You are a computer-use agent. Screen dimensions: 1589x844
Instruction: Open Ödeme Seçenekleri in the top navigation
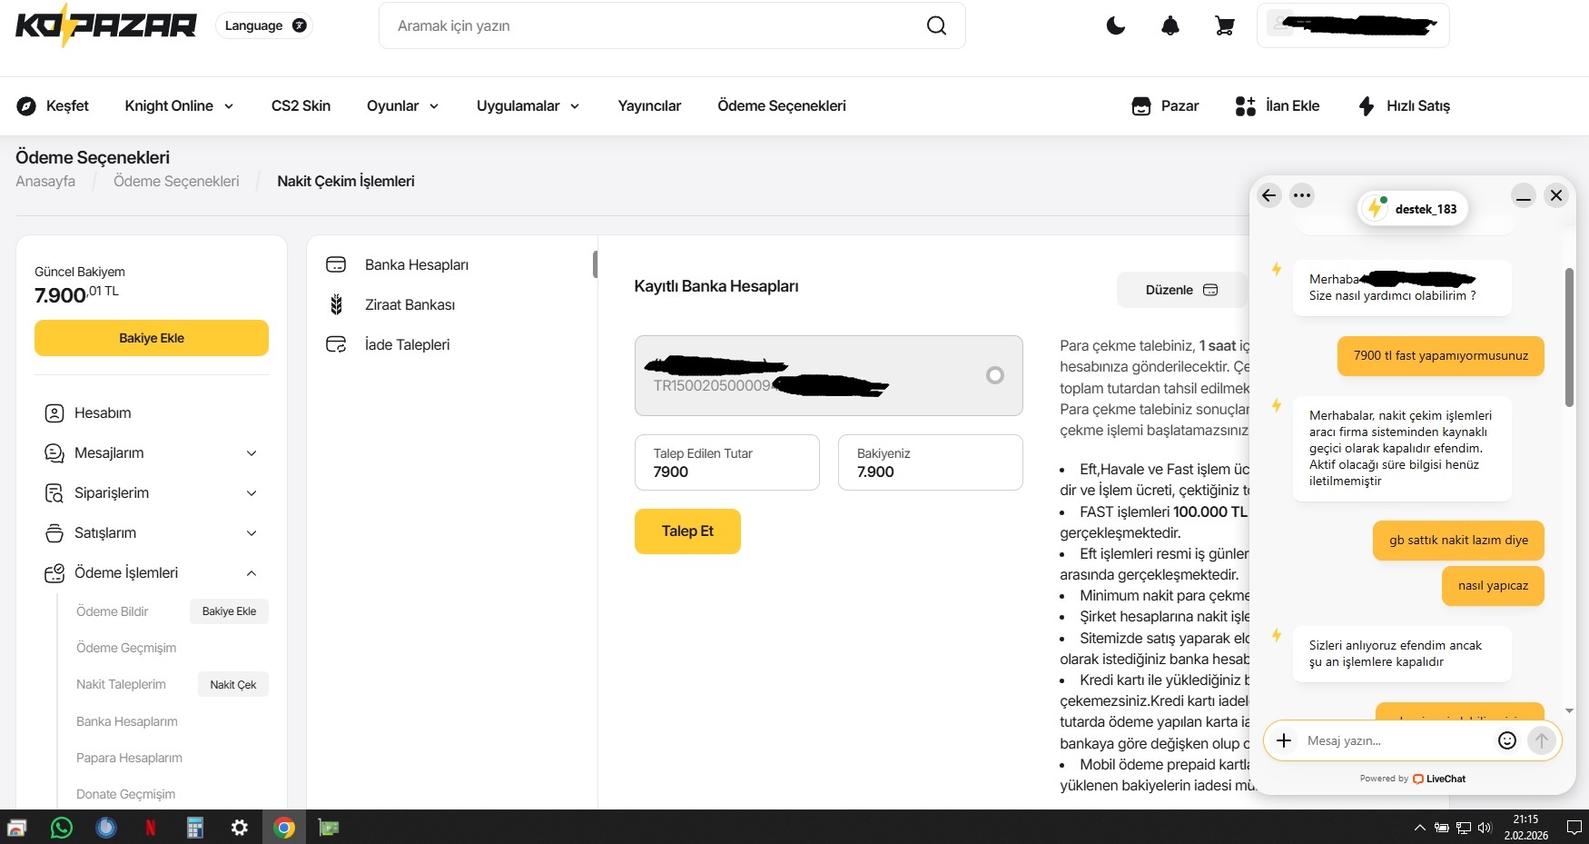click(781, 105)
